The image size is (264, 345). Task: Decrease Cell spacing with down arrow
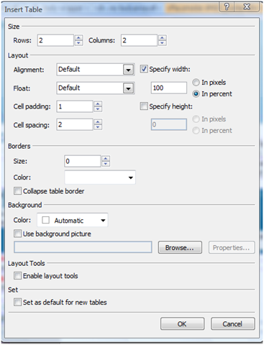click(x=98, y=127)
